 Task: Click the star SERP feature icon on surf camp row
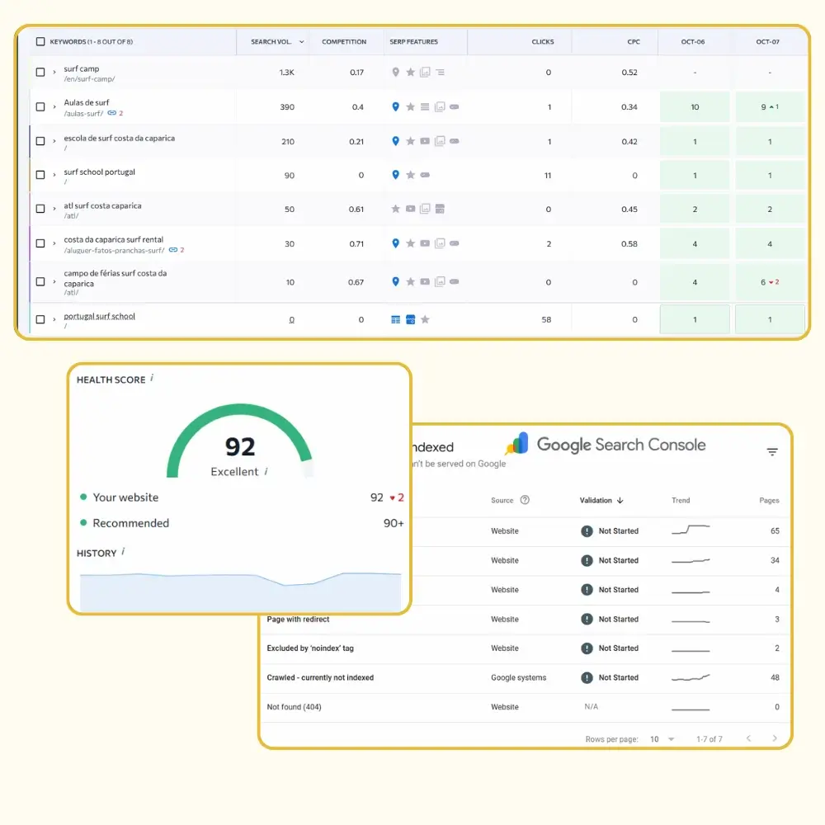410,71
